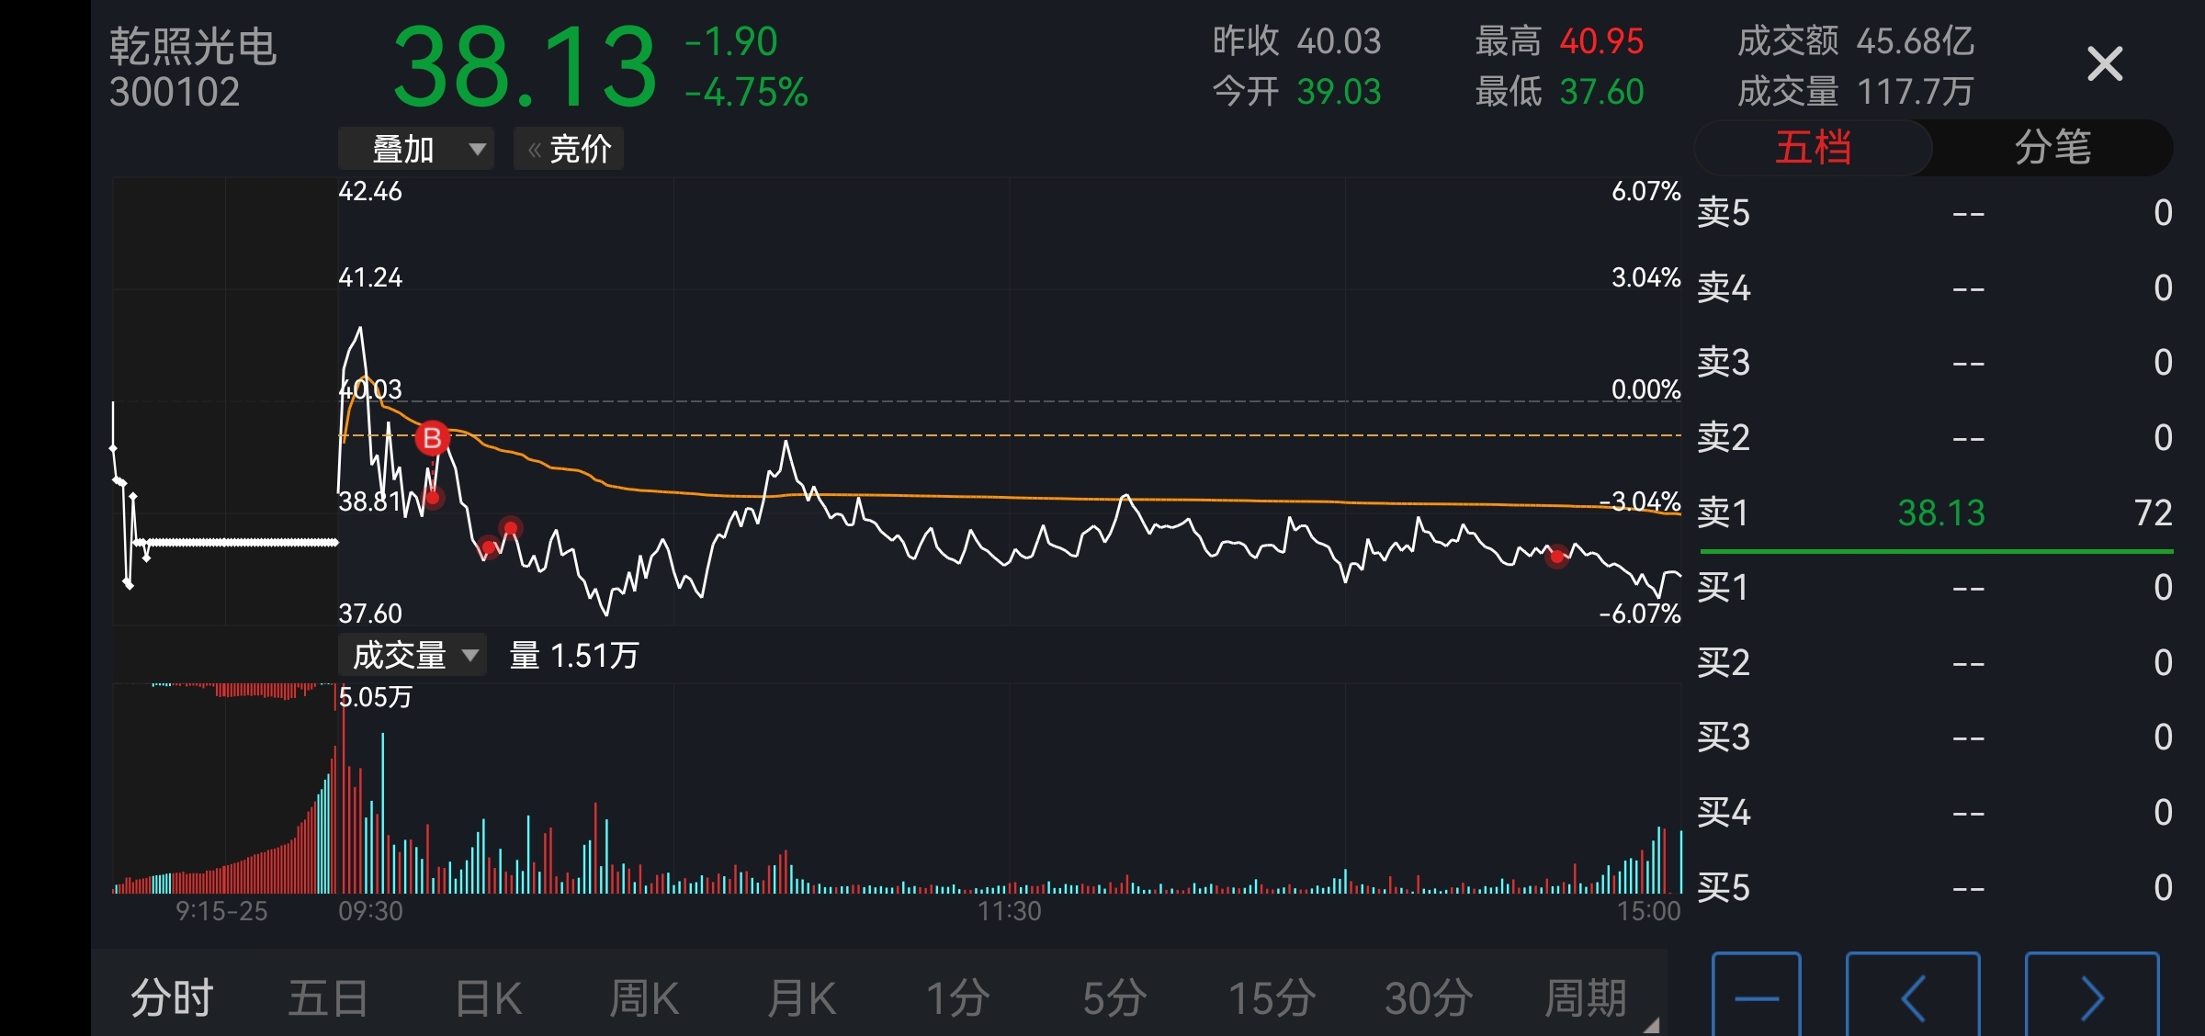Open the 月K chart tab
The height and width of the screenshot is (1036, 2205).
click(801, 997)
